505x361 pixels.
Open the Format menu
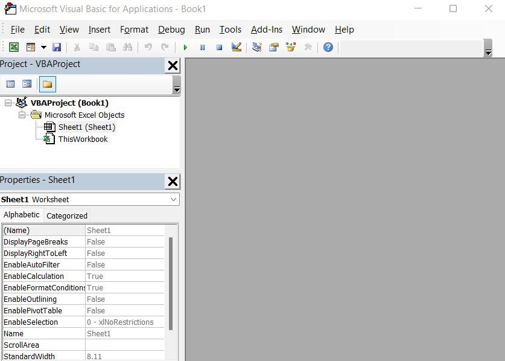tap(134, 30)
